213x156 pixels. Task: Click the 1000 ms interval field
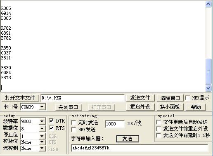tap(115, 124)
